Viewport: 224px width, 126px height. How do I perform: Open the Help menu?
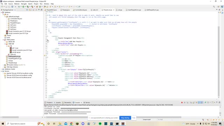[x=52, y=4]
